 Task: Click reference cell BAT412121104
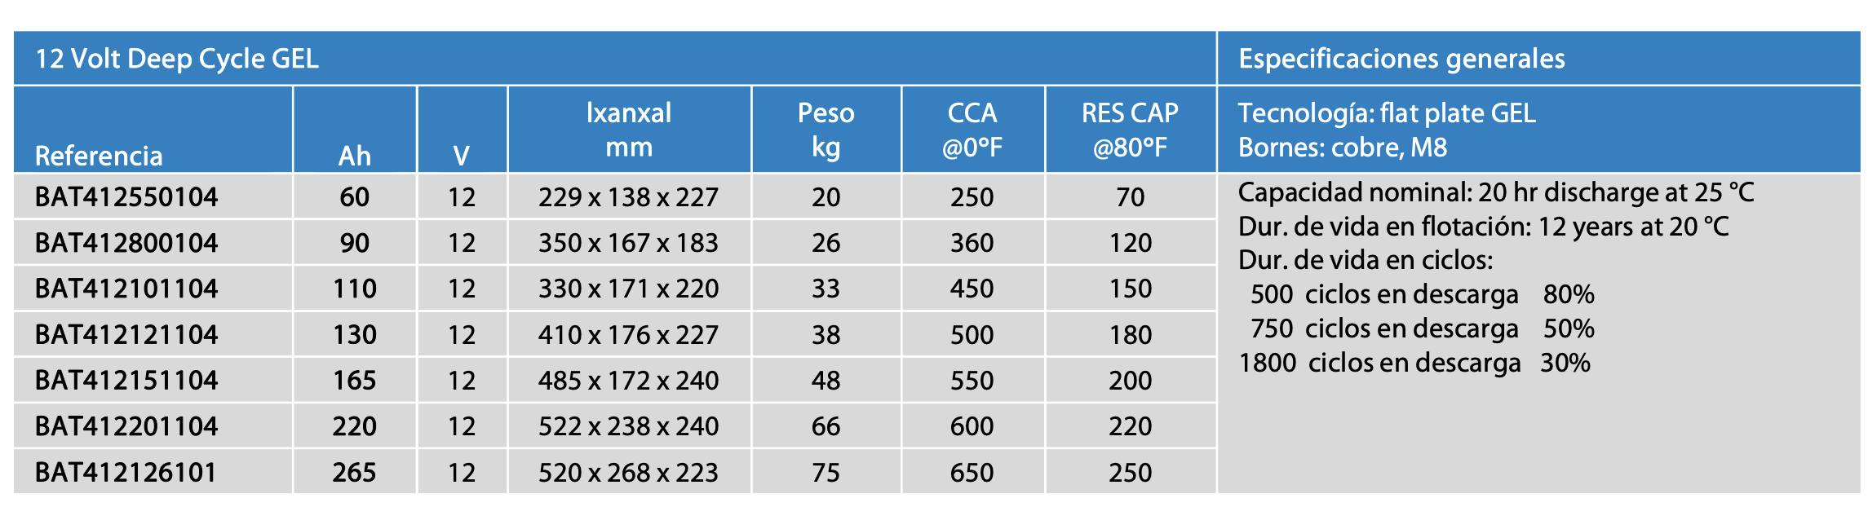(x=126, y=334)
